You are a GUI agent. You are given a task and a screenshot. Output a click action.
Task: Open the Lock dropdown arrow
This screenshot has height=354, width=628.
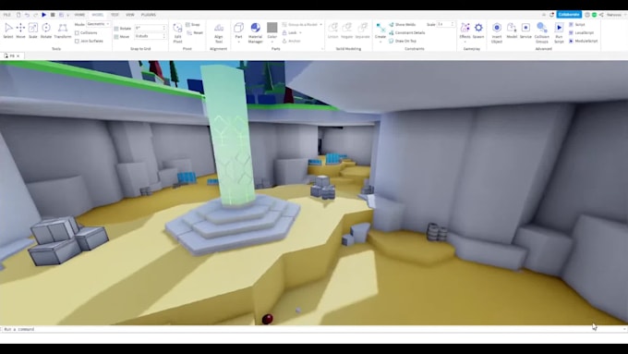[x=300, y=33]
